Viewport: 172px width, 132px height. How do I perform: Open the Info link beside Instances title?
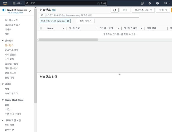[x=54, y=10]
